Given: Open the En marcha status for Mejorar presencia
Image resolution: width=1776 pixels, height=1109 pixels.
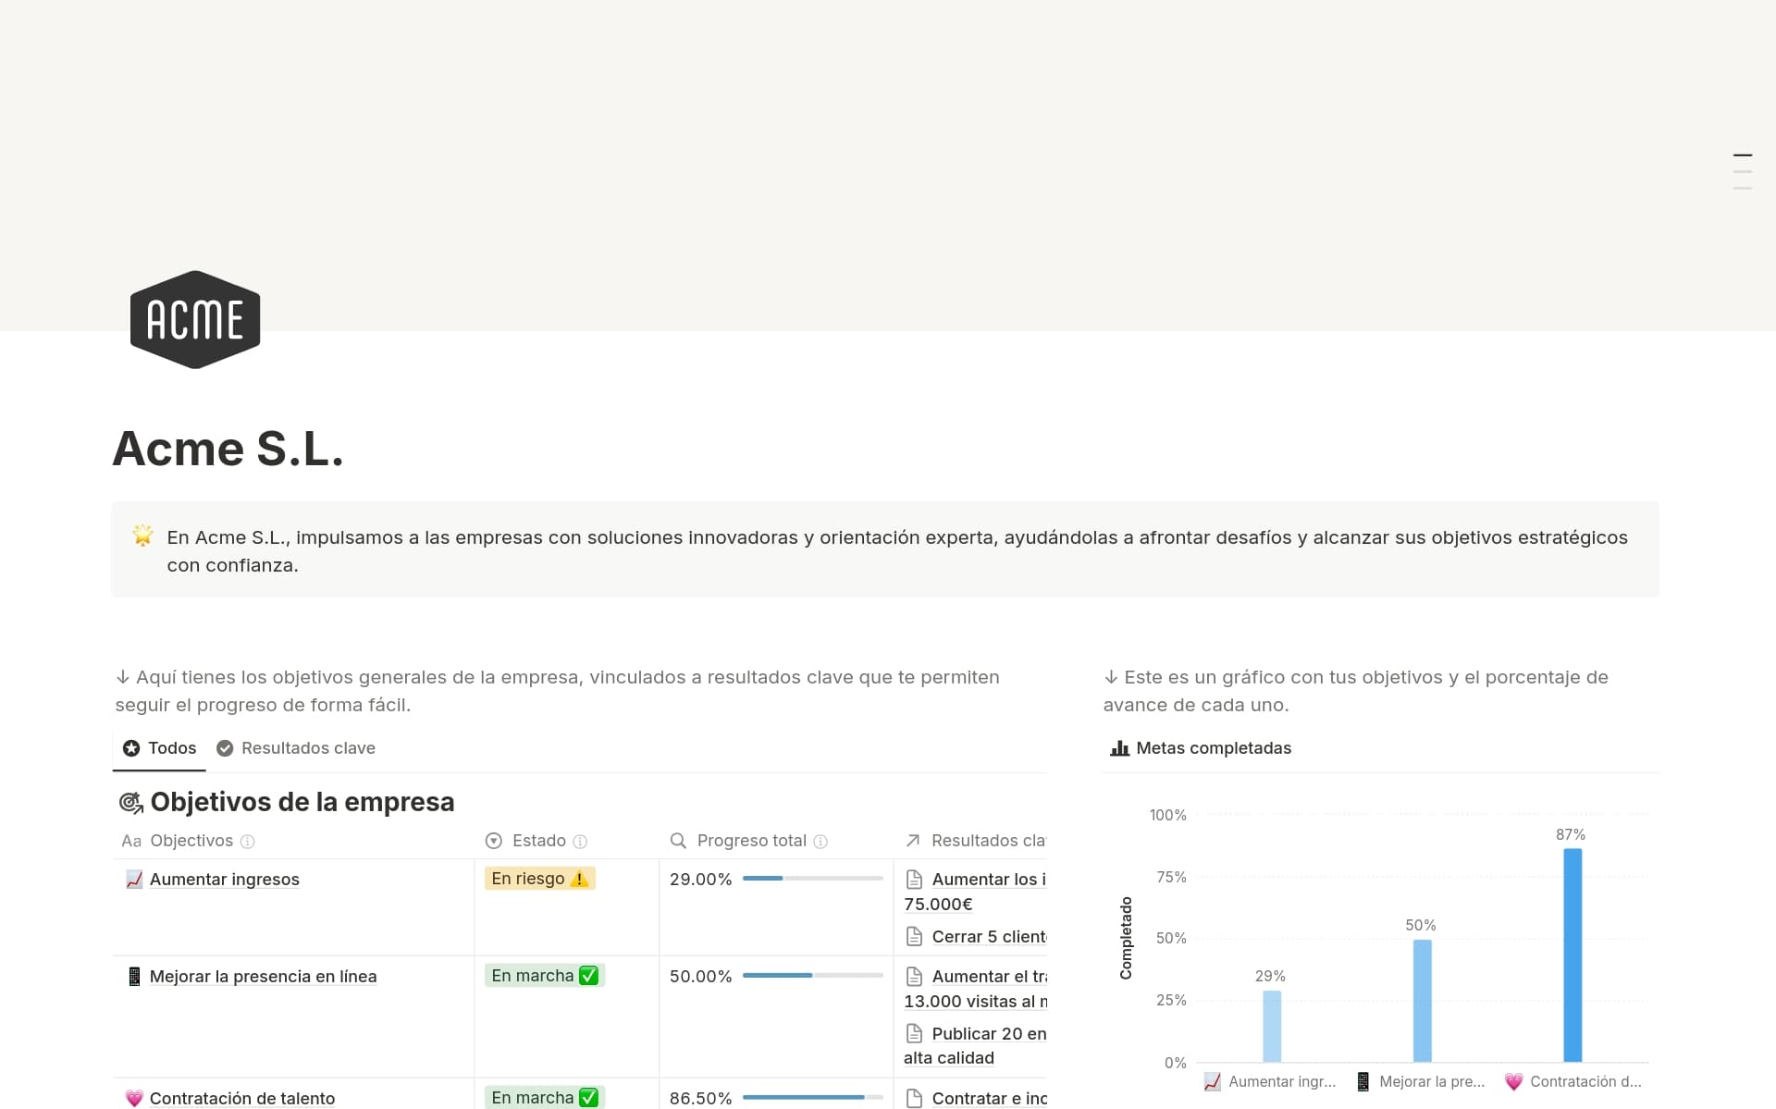Looking at the screenshot, I should point(544,975).
